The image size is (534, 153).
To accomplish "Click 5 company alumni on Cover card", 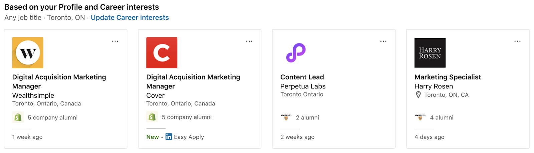I will tap(187, 117).
